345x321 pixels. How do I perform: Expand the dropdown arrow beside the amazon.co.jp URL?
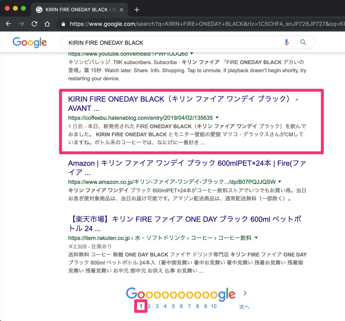[x=280, y=182]
